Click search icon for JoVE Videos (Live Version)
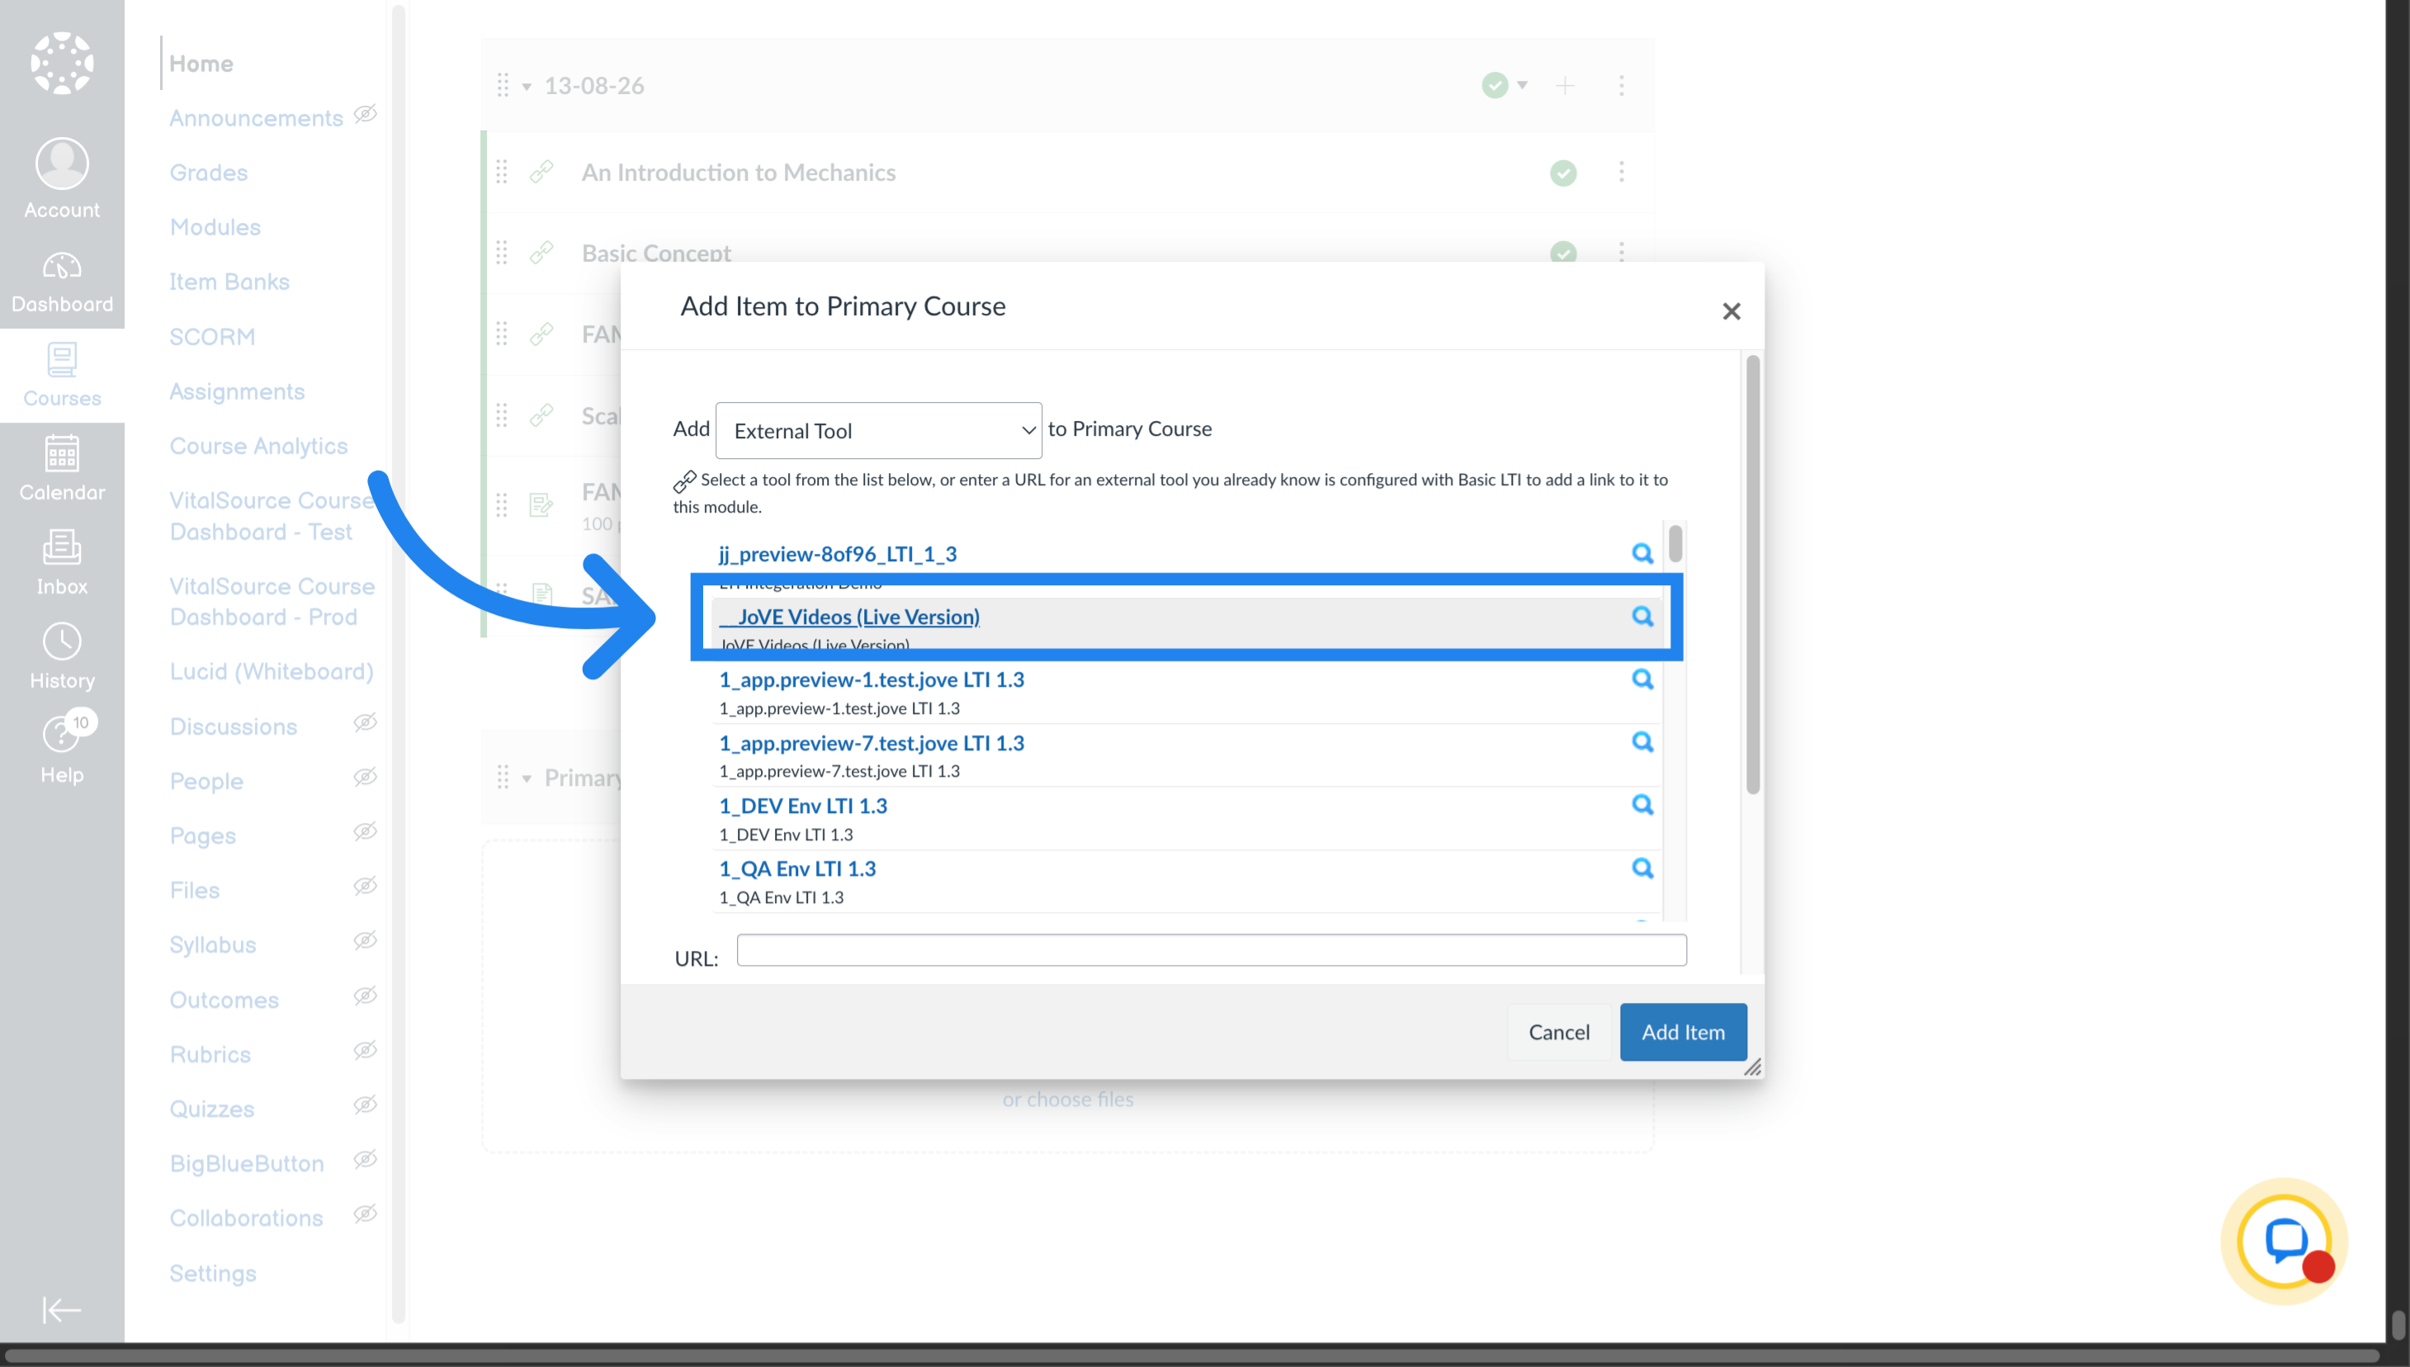 pos(1642,616)
